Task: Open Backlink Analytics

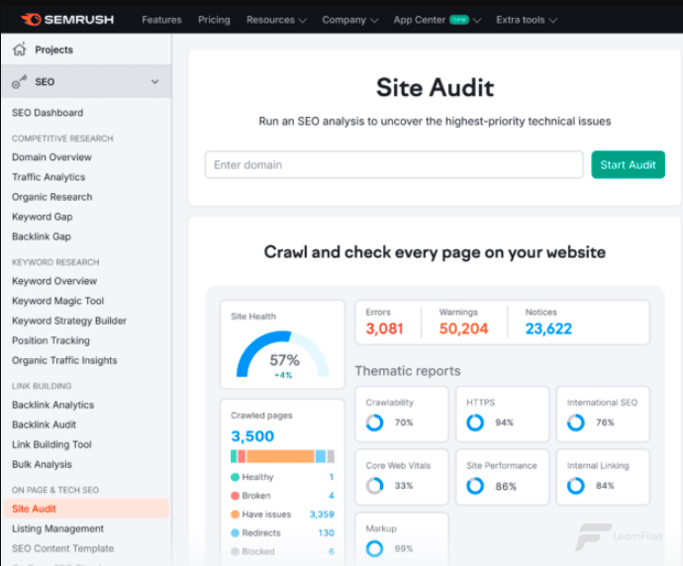Action: tap(52, 405)
